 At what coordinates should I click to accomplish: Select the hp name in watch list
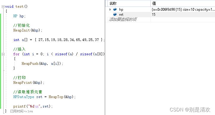click(x=121, y=10)
